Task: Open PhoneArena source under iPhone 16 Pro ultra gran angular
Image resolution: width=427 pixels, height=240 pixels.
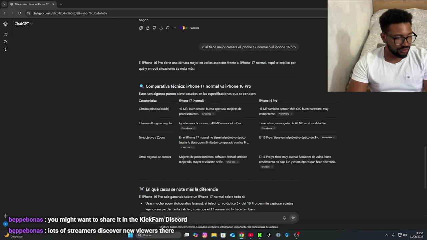Action: [268, 128]
